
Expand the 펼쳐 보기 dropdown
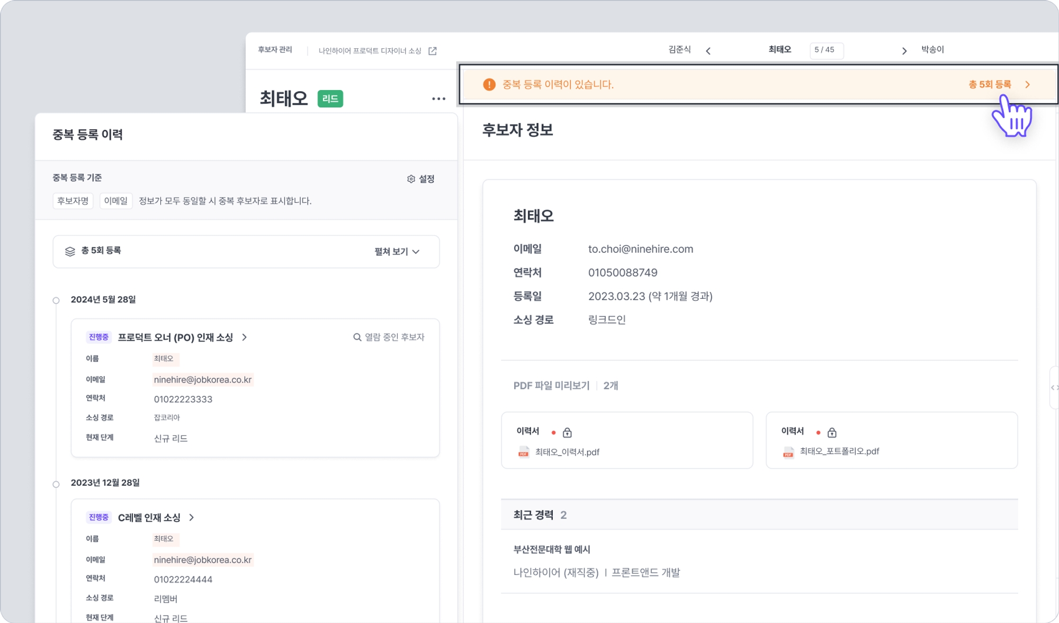[397, 252]
